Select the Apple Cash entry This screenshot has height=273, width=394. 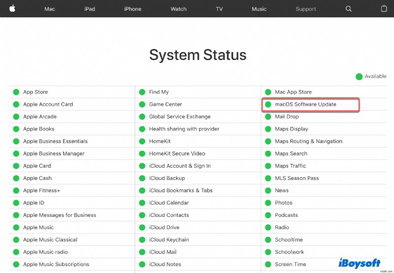pyautogui.click(x=37, y=178)
